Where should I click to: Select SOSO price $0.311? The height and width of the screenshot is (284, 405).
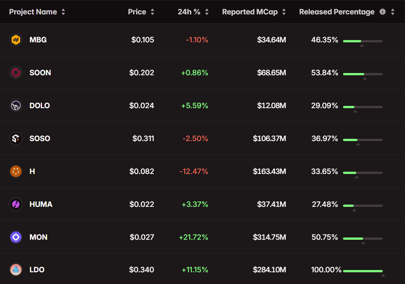pos(143,138)
